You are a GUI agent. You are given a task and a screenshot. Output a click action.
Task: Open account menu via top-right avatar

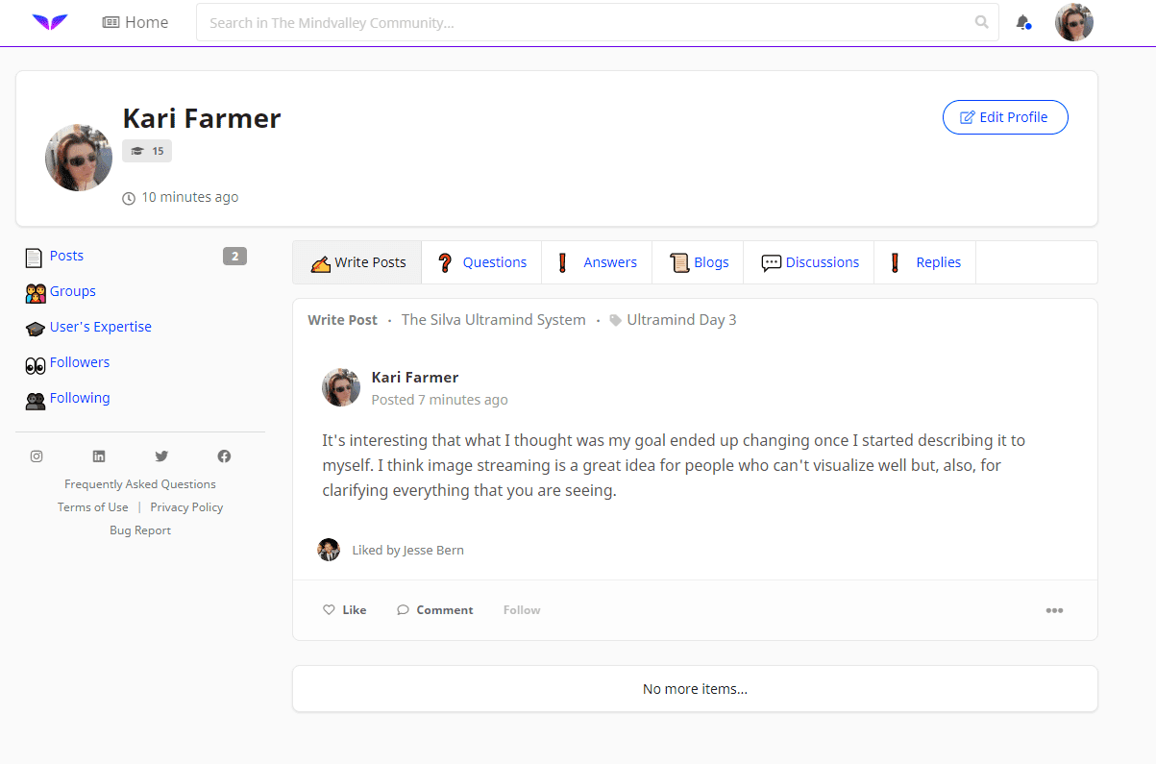[x=1074, y=22]
